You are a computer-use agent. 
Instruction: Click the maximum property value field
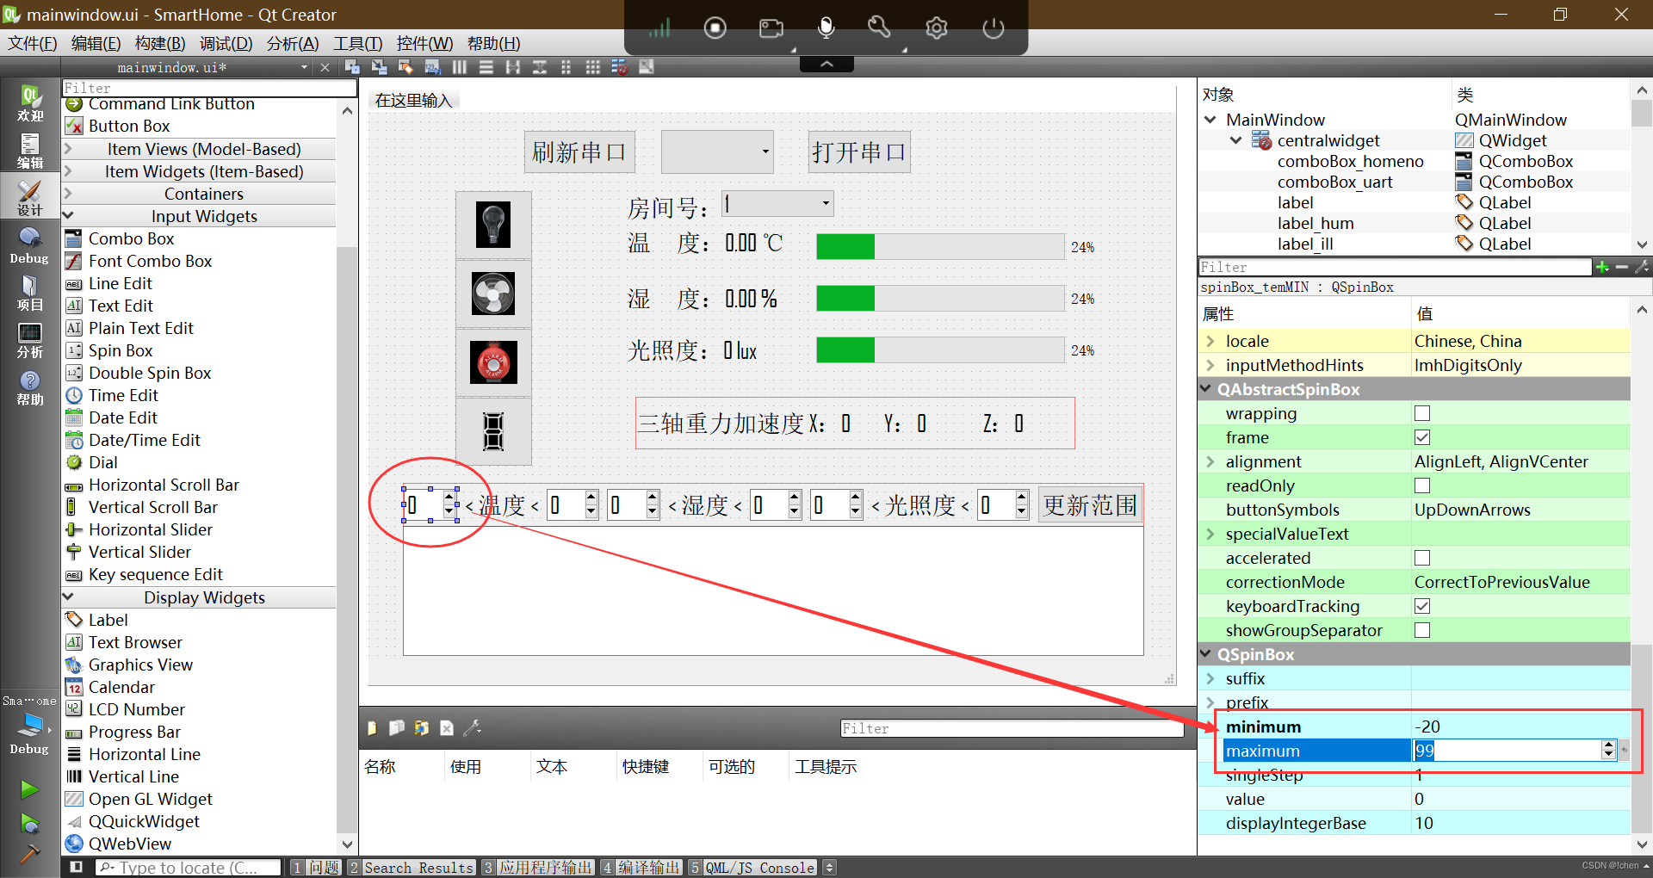coord(1506,751)
